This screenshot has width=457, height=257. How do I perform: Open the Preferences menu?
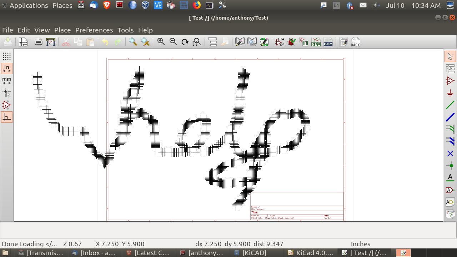click(94, 30)
